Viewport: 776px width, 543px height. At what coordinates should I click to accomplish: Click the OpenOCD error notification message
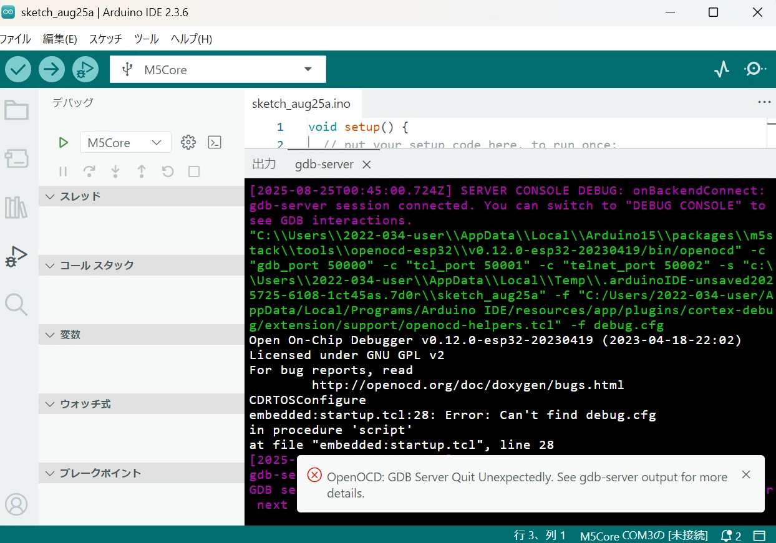(x=527, y=485)
